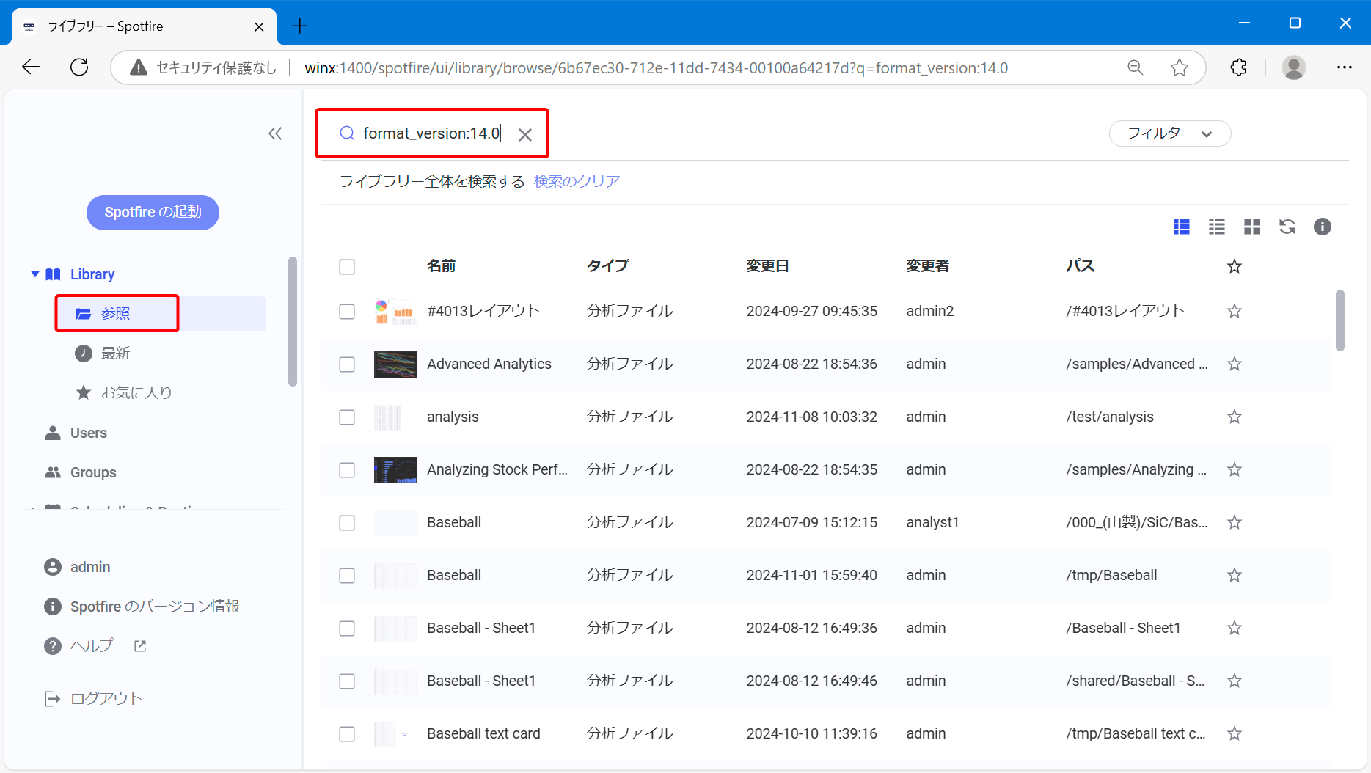The width and height of the screenshot is (1371, 773).
Task: Click the results list vertical scrollbar
Action: (x=1340, y=320)
